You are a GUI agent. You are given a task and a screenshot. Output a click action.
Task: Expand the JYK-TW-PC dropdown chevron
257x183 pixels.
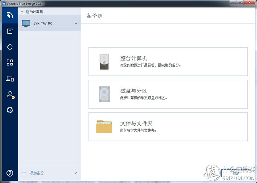[76, 23]
